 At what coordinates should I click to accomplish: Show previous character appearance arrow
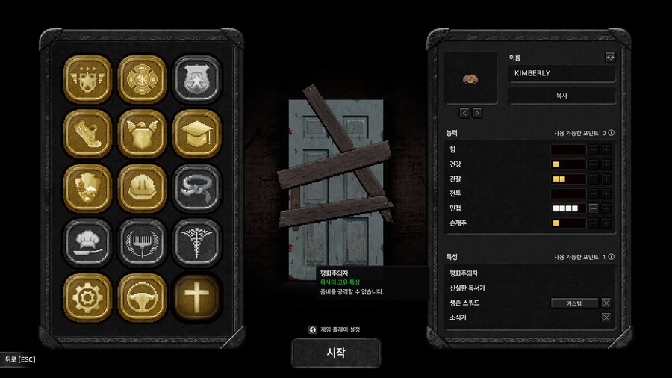464,113
